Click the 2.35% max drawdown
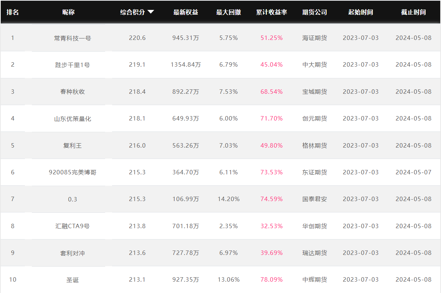441x293 pixels. pyautogui.click(x=229, y=226)
